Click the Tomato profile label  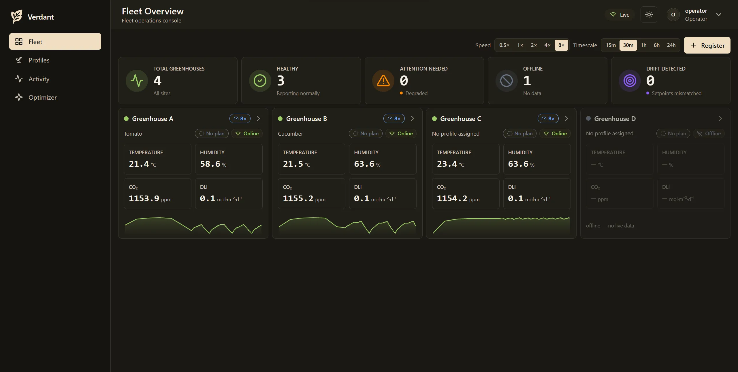133,134
